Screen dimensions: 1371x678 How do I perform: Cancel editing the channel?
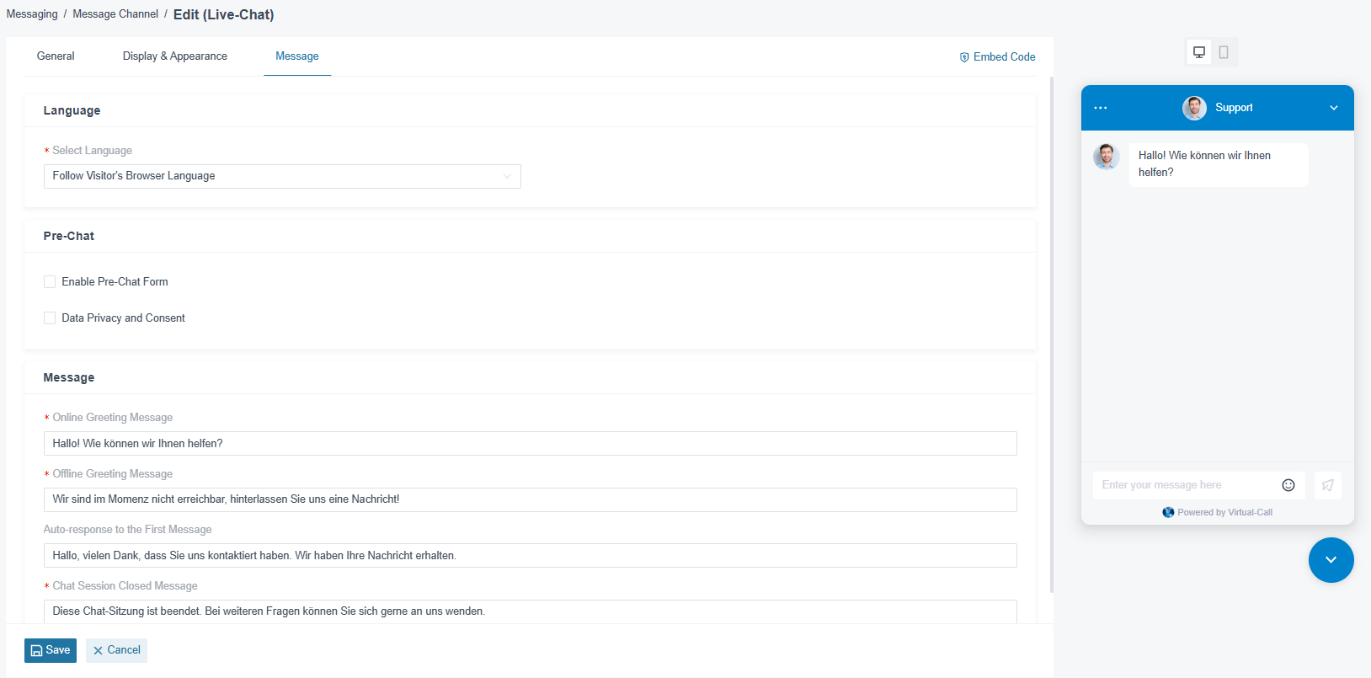click(x=116, y=650)
